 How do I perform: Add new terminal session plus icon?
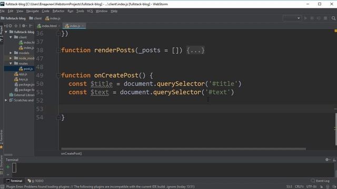tap(8, 167)
